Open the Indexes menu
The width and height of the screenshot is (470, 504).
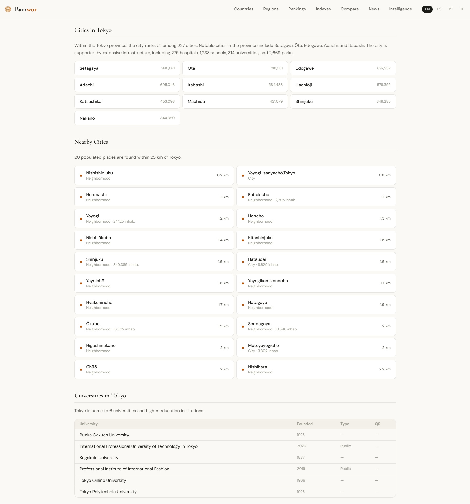323,9
